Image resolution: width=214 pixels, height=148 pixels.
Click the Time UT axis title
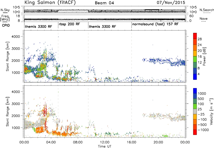coord(105,146)
